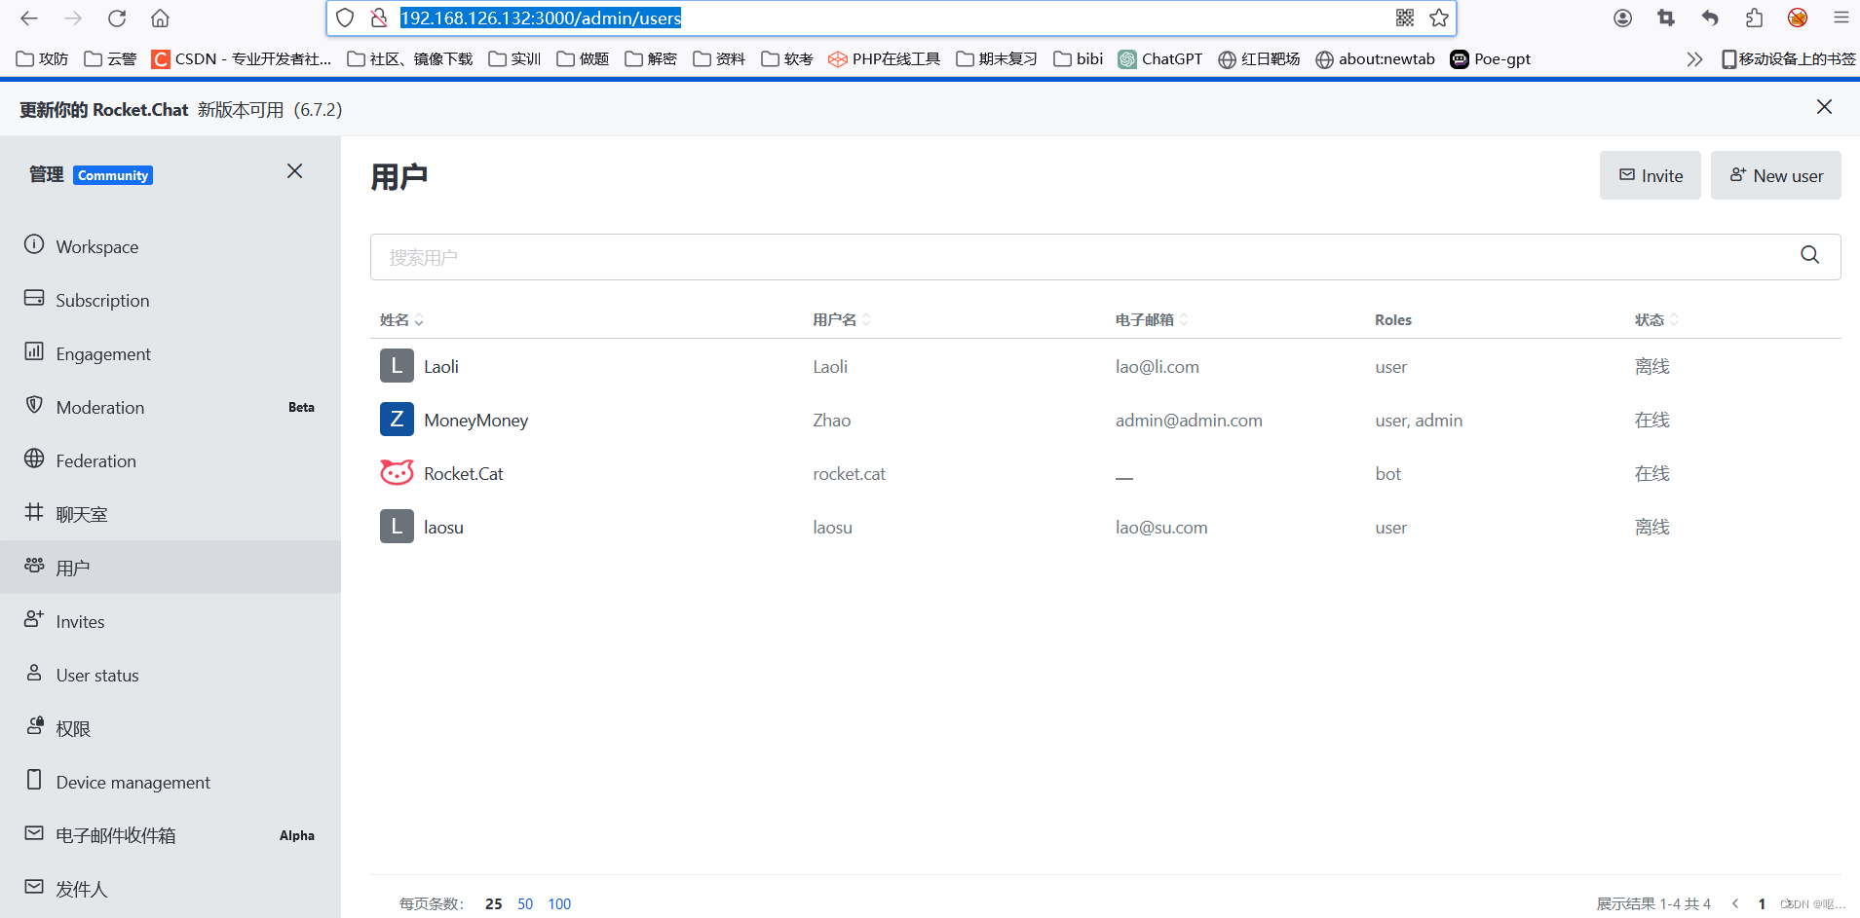Open Firefox account profile icon
Viewport: 1860px width, 918px height.
point(1622,18)
